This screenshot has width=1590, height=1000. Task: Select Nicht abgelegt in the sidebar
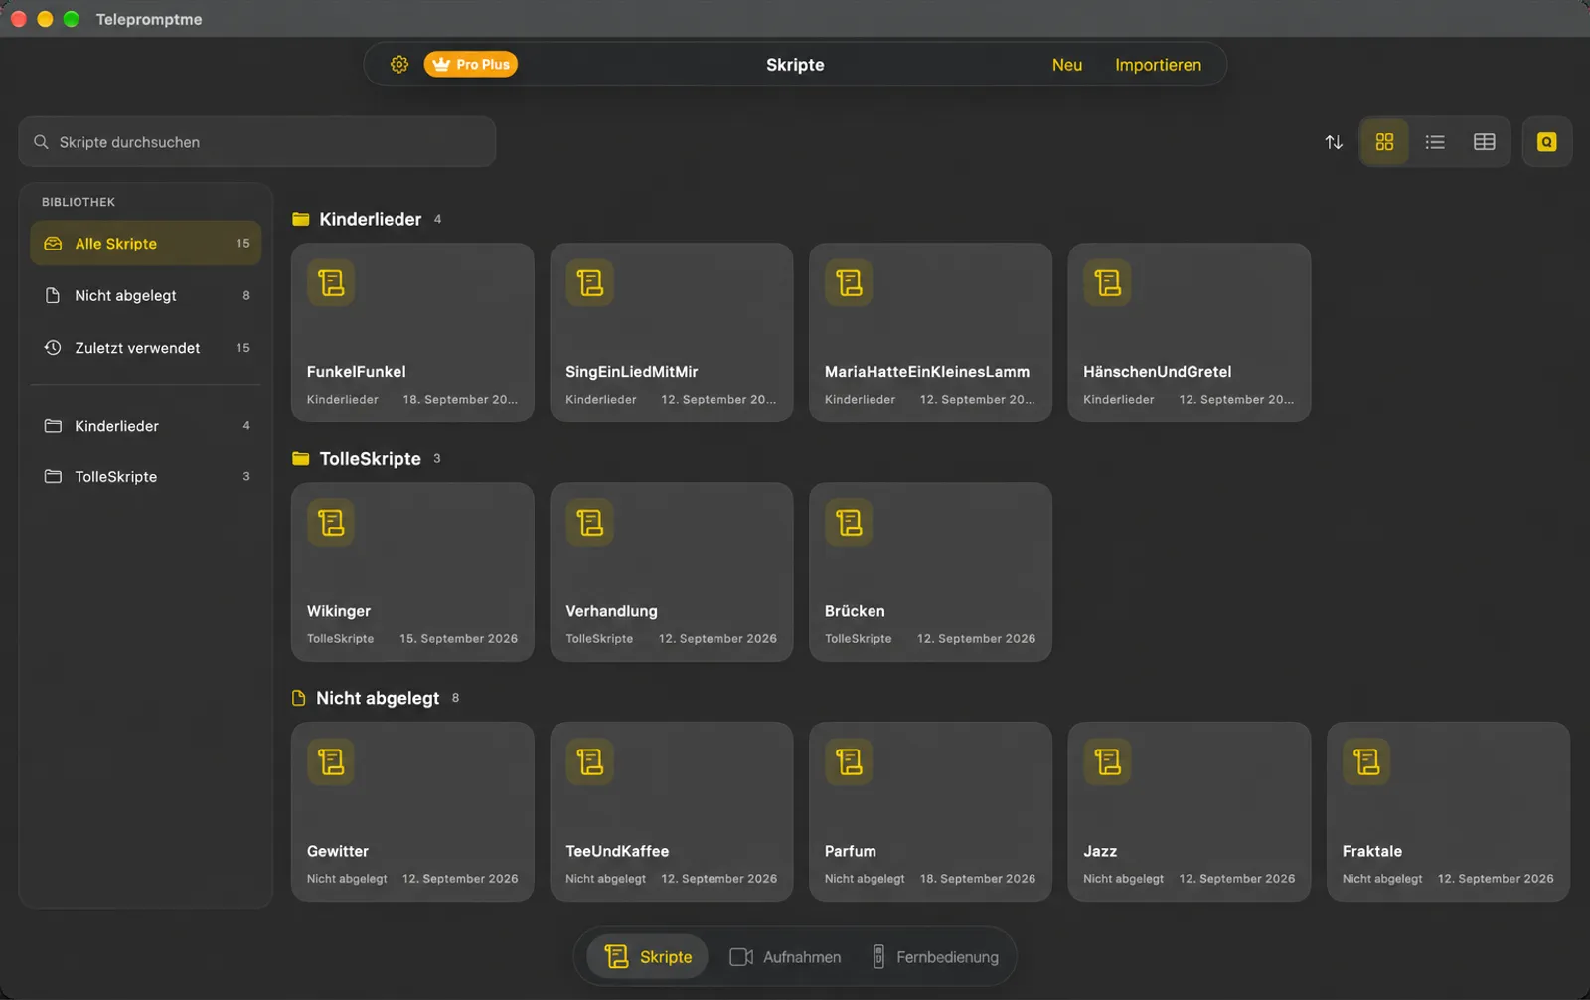click(146, 295)
